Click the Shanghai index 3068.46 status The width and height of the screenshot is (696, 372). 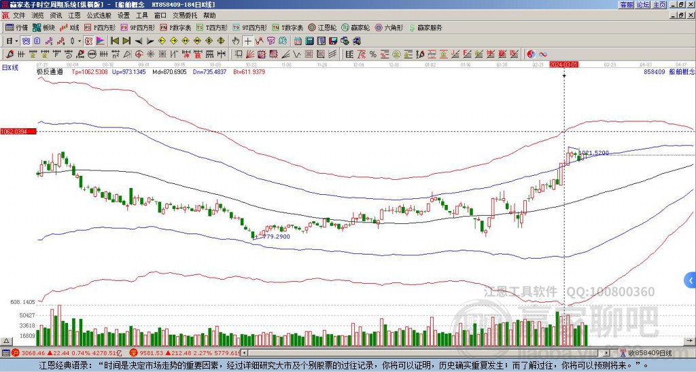67,353
